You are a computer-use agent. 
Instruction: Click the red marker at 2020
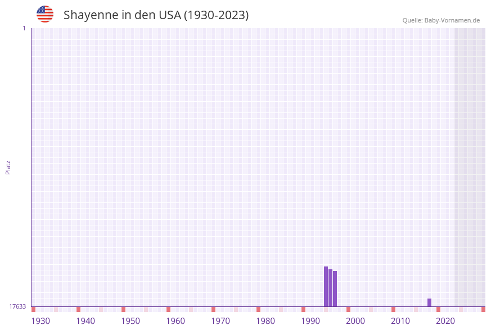(438, 309)
